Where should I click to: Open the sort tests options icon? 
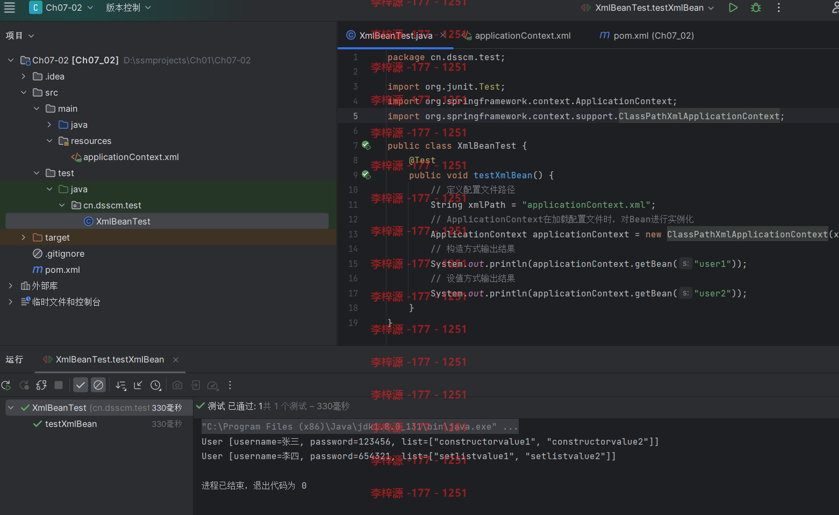click(121, 385)
